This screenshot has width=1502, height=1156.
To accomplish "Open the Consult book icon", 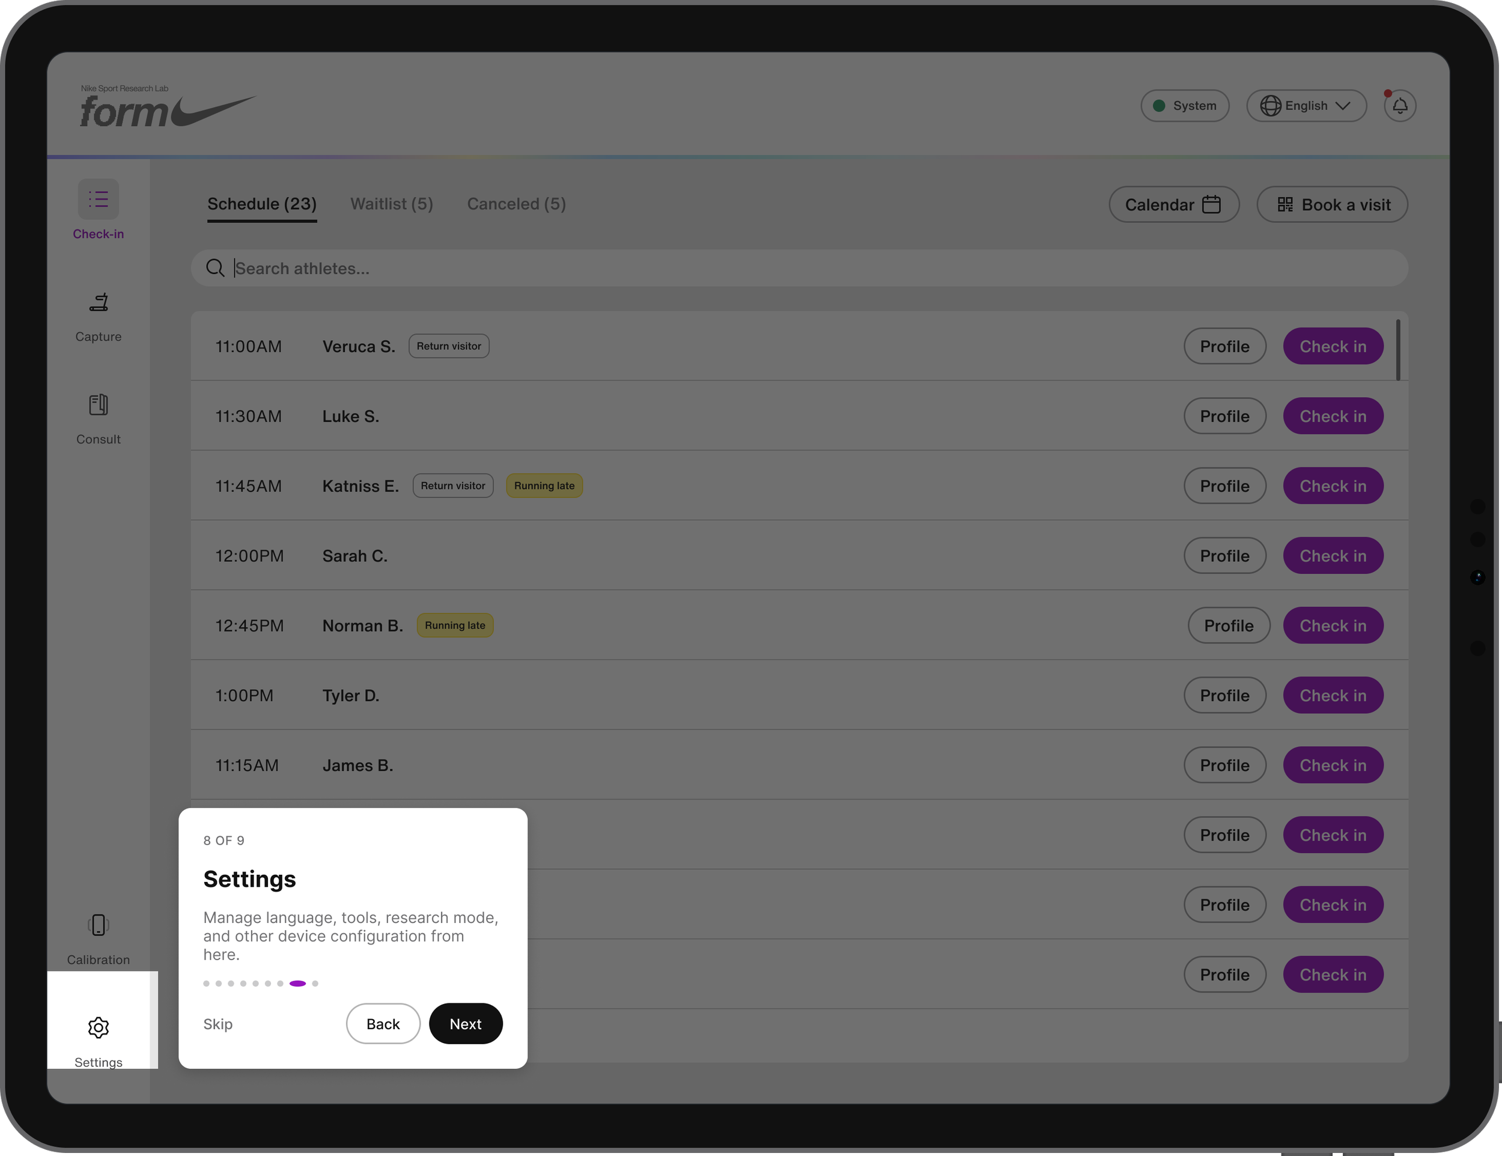I will click(x=99, y=404).
